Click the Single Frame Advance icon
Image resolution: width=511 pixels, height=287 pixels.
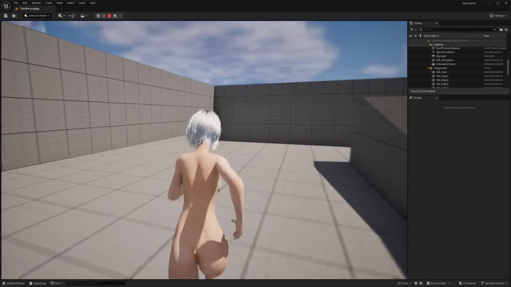tap(104, 16)
